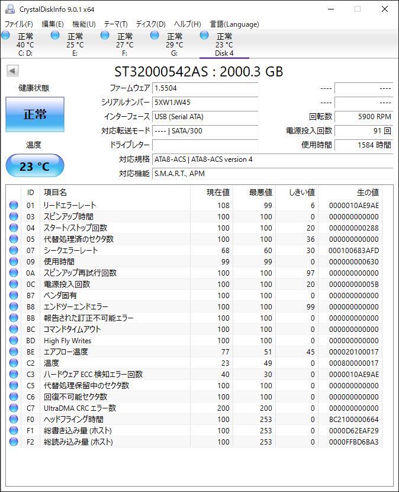Viewport: 399px width, 492px height.
Task: Open the 機能(U) menu
Action: (x=83, y=24)
